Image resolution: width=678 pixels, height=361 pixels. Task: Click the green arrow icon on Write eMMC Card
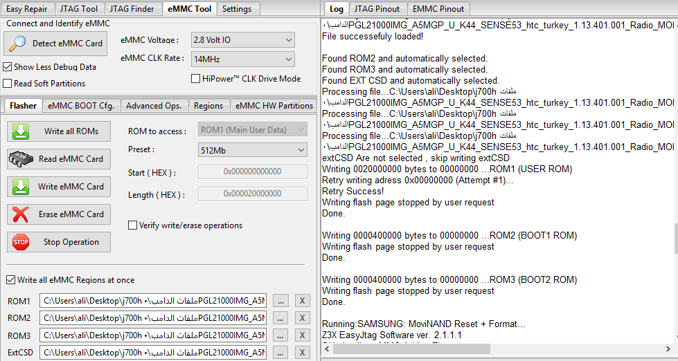21,187
